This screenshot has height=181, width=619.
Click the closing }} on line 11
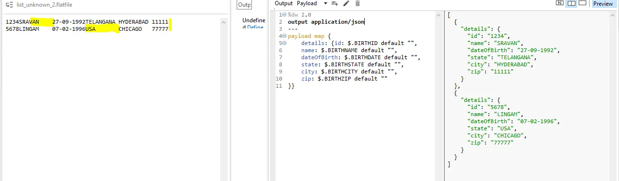click(291, 86)
